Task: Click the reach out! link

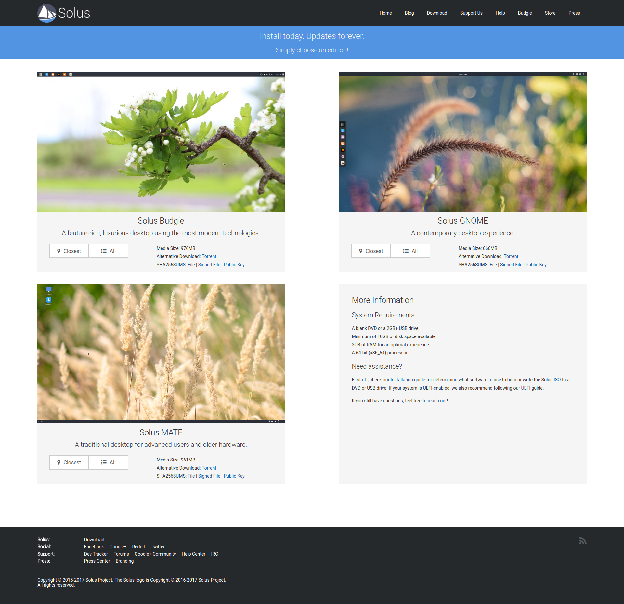Action: pyautogui.click(x=438, y=401)
